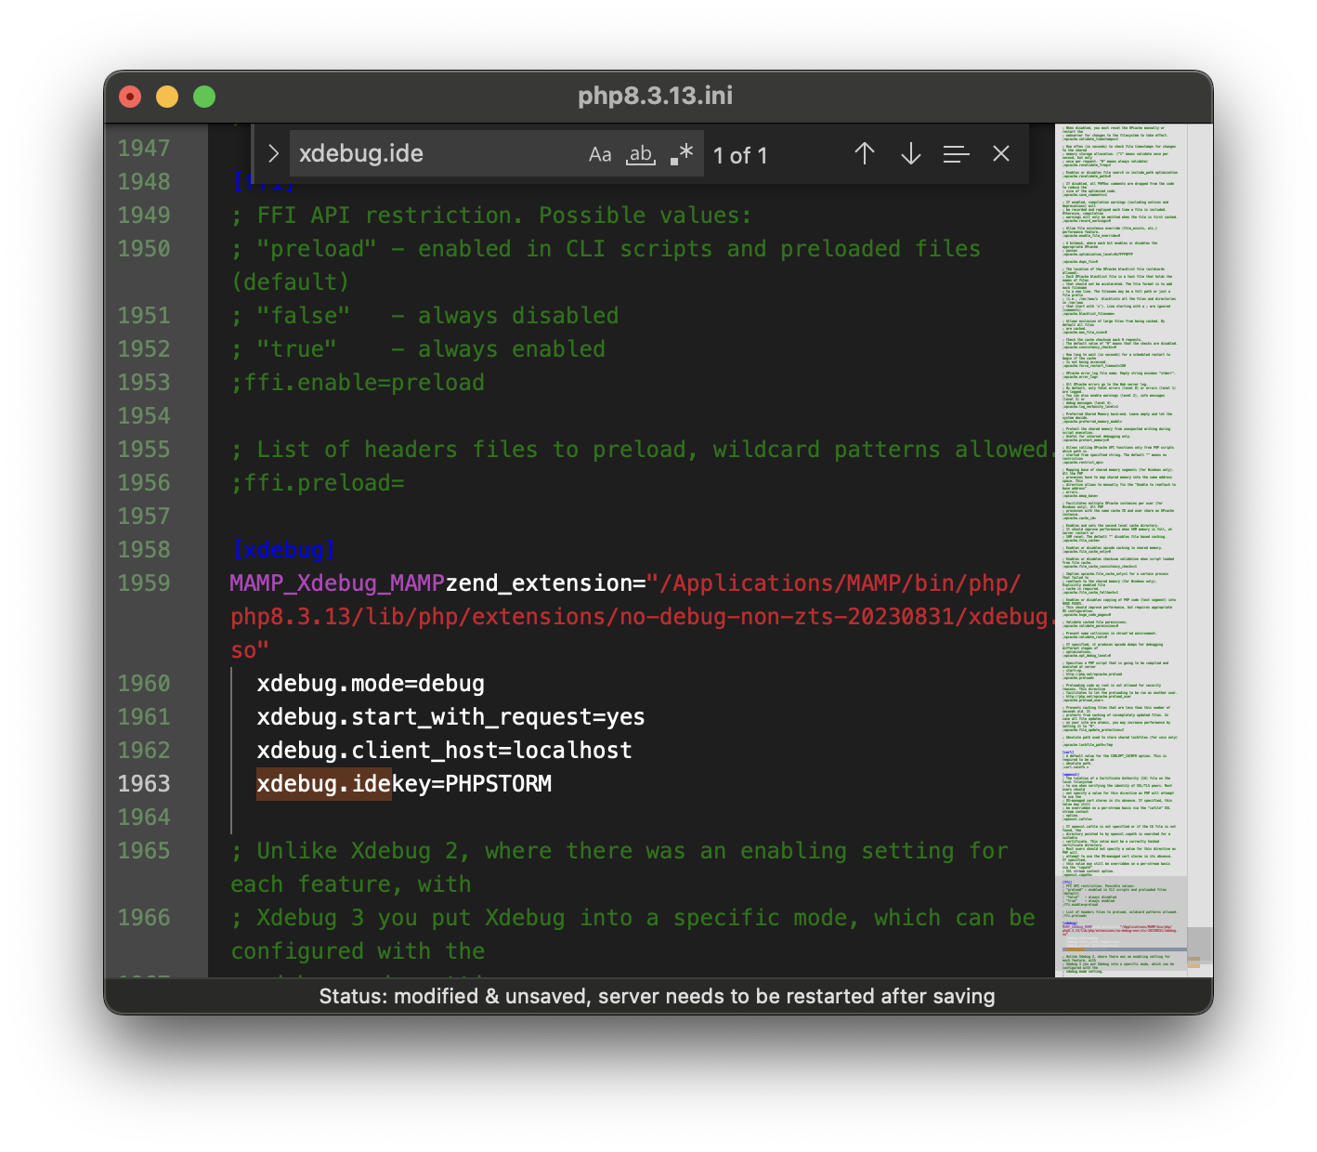This screenshot has width=1317, height=1152.
Task: Select line number 1959 in gutter
Action: pyautogui.click(x=144, y=583)
